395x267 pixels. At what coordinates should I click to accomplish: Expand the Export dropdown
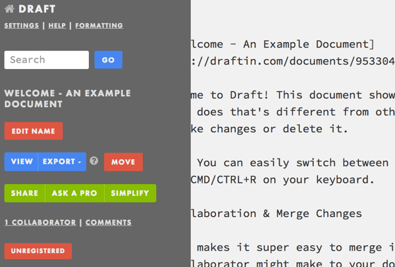point(62,162)
